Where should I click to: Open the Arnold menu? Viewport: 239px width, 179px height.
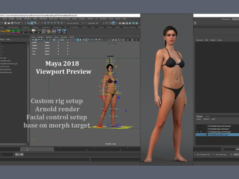[x=118, y=19]
